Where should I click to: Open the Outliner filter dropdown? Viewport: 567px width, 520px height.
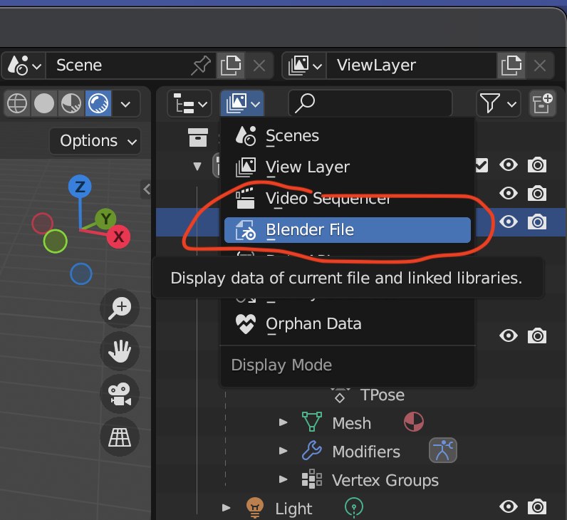pyautogui.click(x=499, y=104)
